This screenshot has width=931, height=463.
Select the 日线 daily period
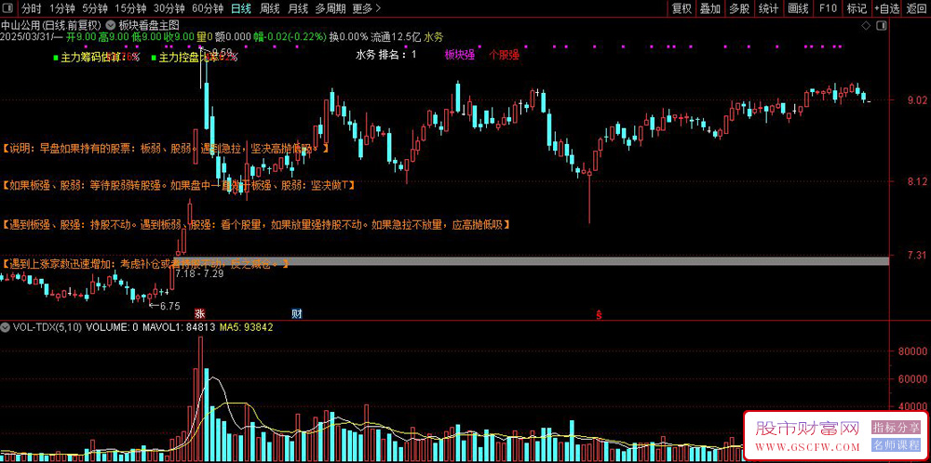coord(241,8)
